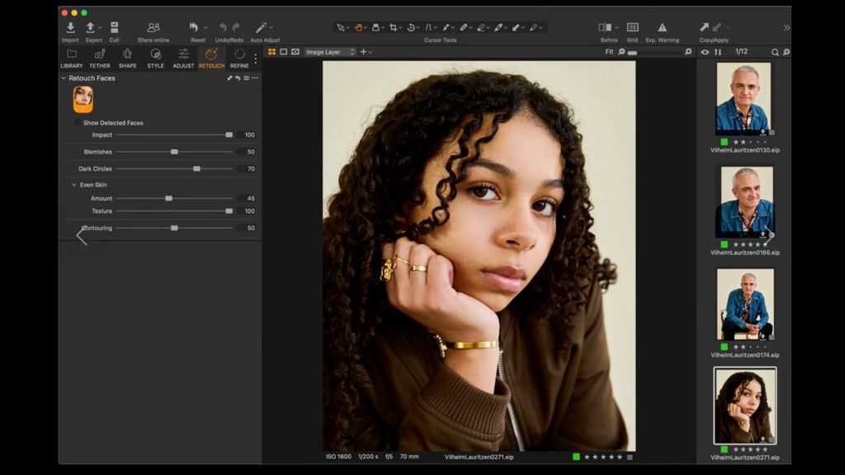Click the Undo button
845x475 pixels.
pyautogui.click(x=224, y=26)
